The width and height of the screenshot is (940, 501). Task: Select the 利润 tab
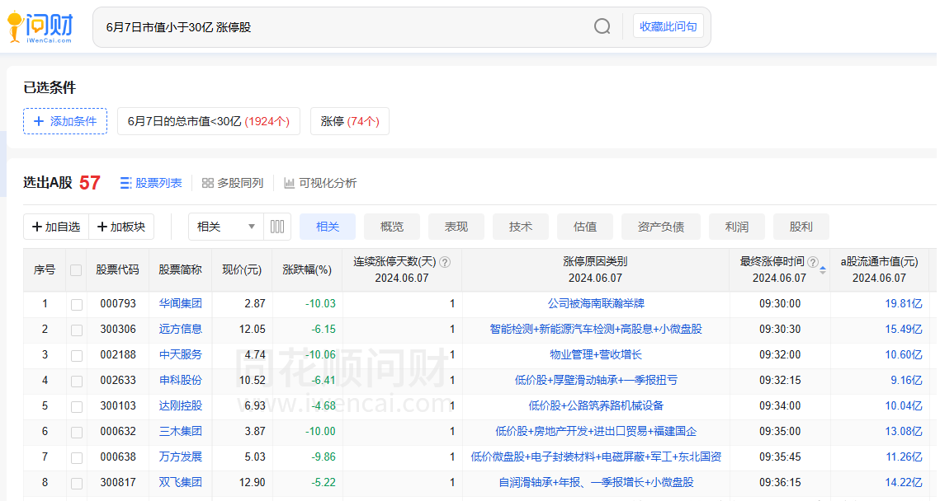(x=737, y=227)
